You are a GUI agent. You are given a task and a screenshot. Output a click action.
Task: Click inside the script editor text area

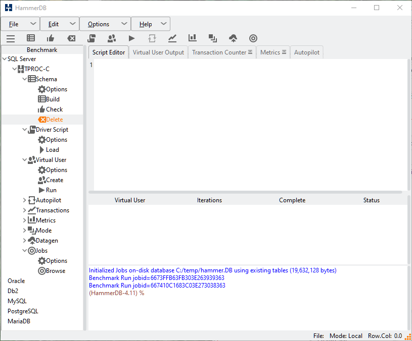[x=250, y=125]
